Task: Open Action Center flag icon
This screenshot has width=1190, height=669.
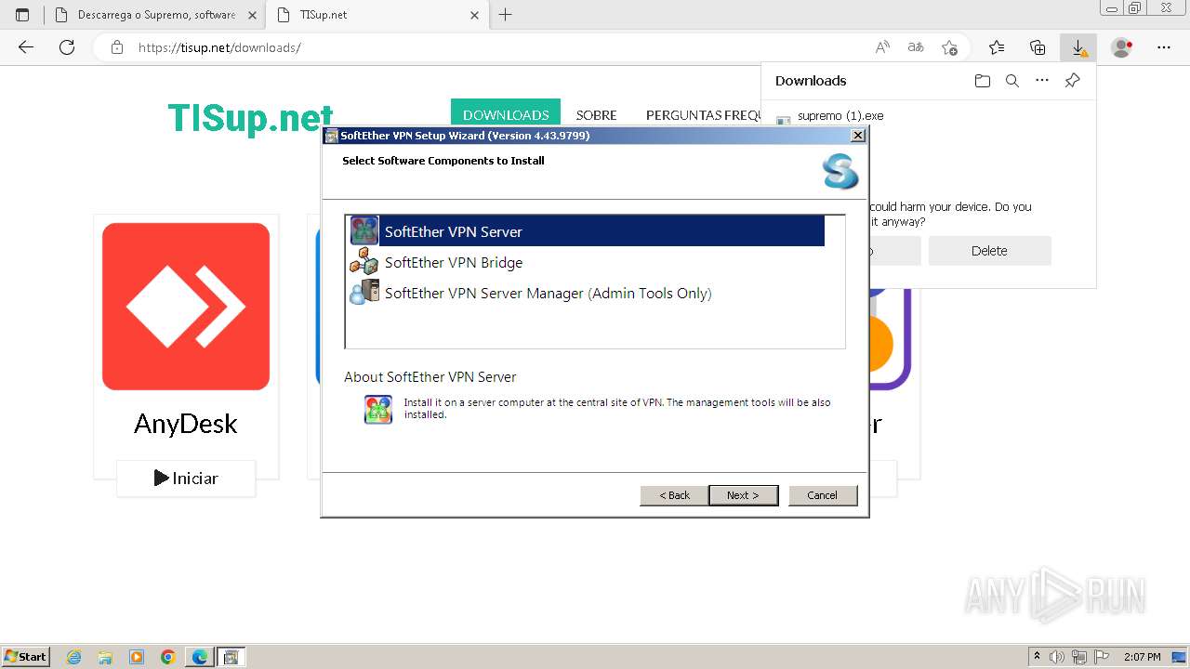Action: 1102,657
